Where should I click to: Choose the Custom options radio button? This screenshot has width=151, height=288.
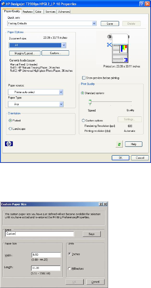point(83,121)
